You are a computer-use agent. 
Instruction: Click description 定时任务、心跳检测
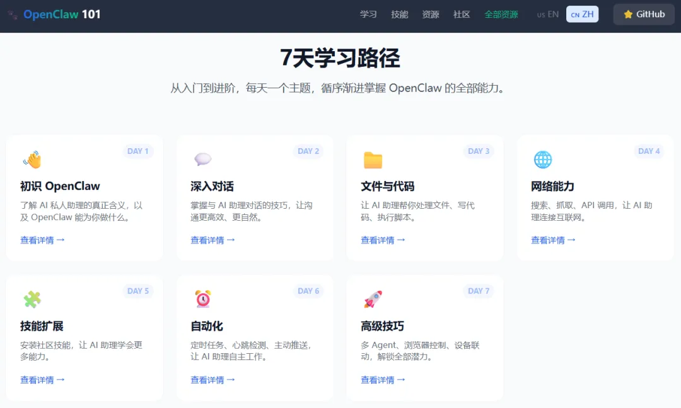click(251, 351)
